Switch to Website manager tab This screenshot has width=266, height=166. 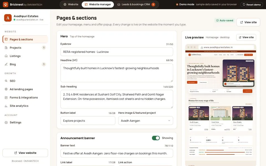tap(98, 4)
